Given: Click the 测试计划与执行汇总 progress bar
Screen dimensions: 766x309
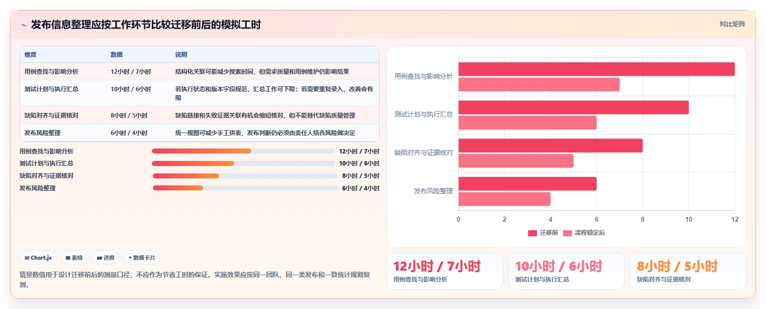Looking at the screenshot, I should point(243,163).
